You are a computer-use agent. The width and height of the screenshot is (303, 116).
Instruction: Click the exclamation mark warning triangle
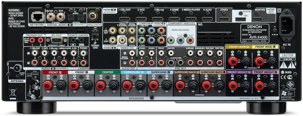pyautogui.click(x=291, y=65)
